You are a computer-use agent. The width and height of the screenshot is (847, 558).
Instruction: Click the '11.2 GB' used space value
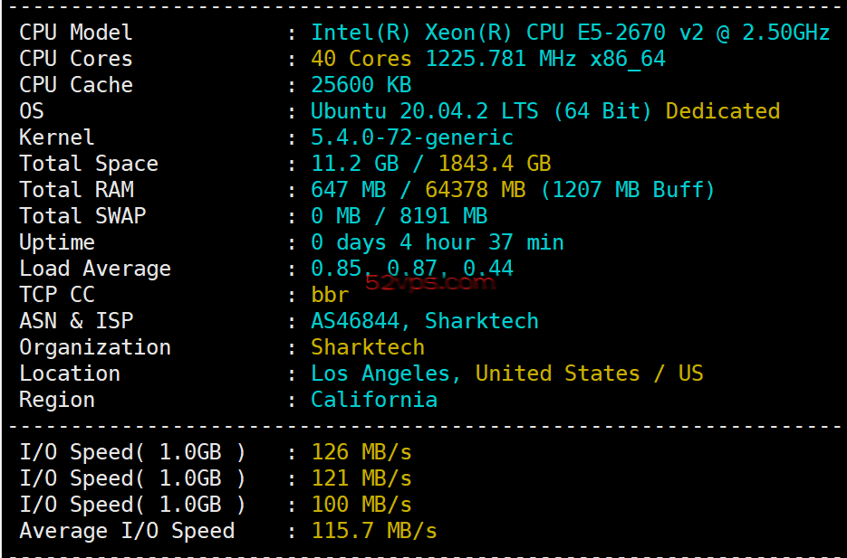coord(355,164)
